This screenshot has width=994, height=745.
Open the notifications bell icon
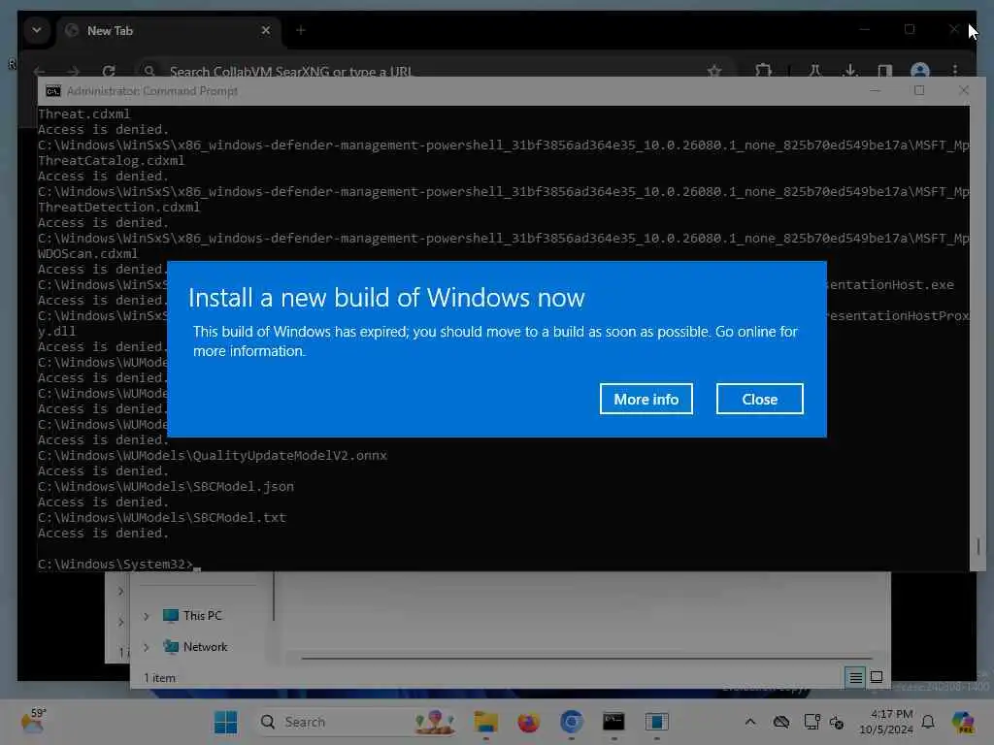pyautogui.click(x=928, y=722)
